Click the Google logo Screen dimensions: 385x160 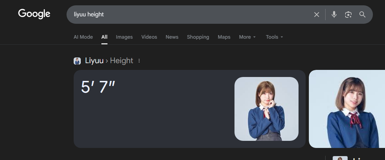coord(34,14)
